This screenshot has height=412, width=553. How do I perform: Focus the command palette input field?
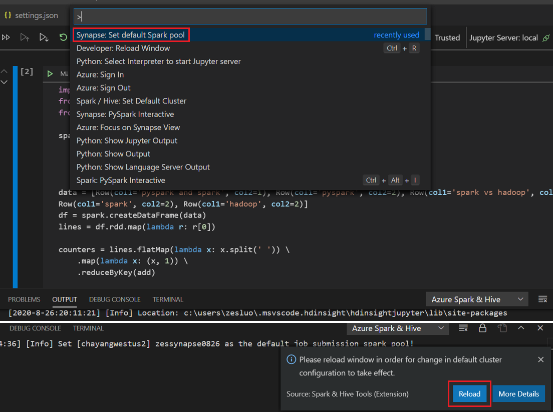coord(250,16)
